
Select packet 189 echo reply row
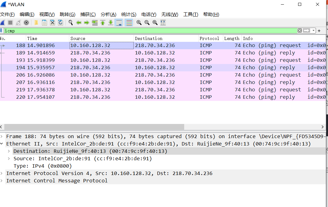(163, 53)
